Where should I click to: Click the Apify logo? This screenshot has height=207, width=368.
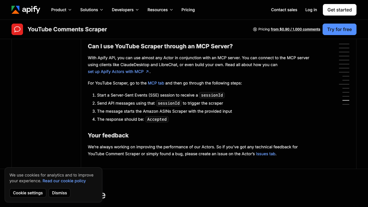[x=26, y=10]
